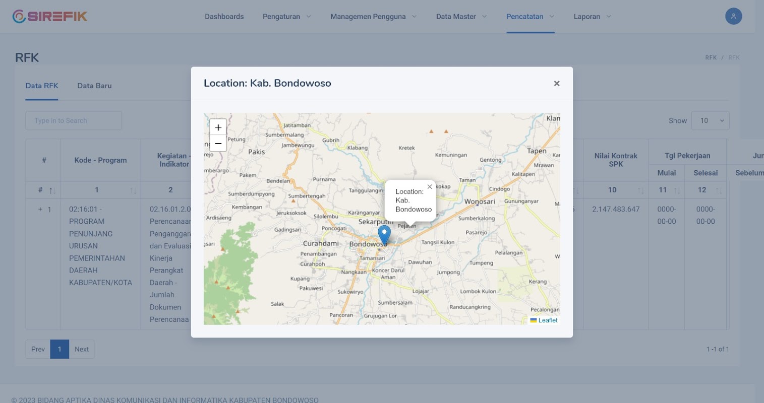764x403 pixels.
Task: Sort by column 10 arrows
Action: 640,190
